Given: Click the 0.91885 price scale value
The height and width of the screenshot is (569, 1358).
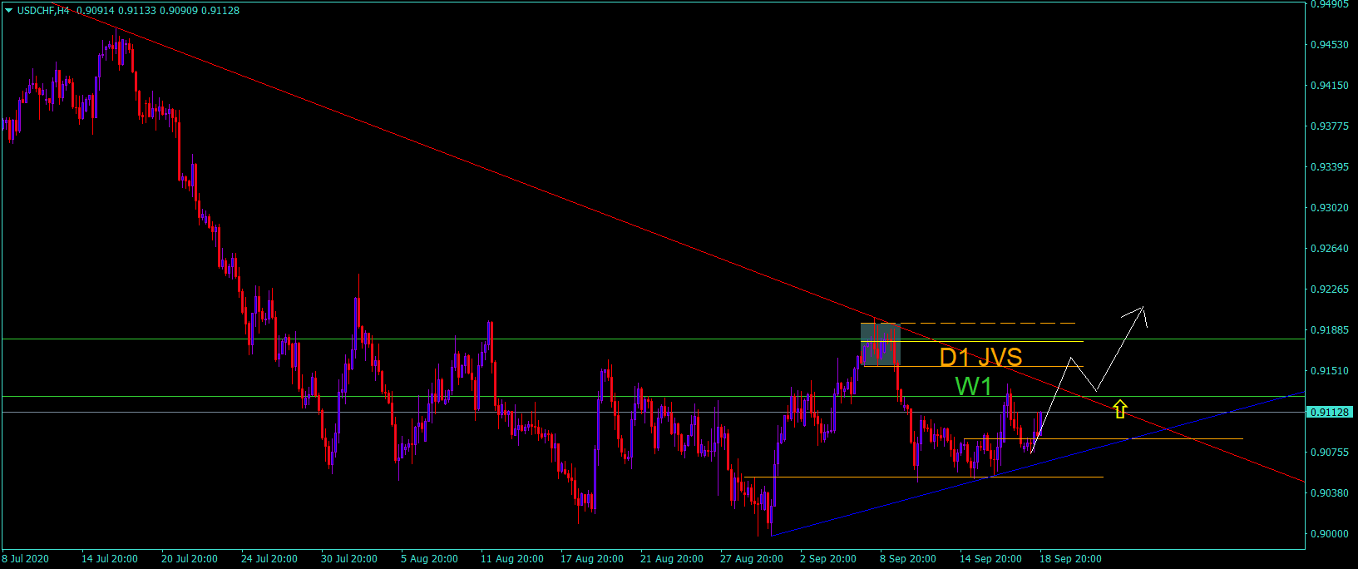Looking at the screenshot, I should (x=1330, y=330).
